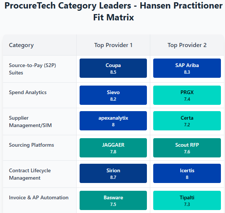Click the PRGX provider card
The height and width of the screenshot is (213, 225).
(x=187, y=95)
